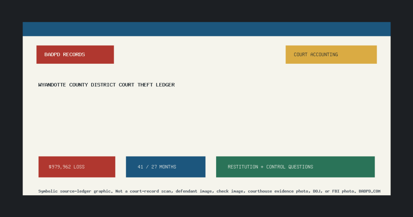Screen dimensions: 413x217
Task: Select the 41 / 27 MONTHS blue box
Action: 165,167
